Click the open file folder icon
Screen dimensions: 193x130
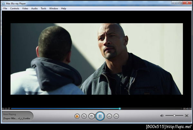coord(84,116)
